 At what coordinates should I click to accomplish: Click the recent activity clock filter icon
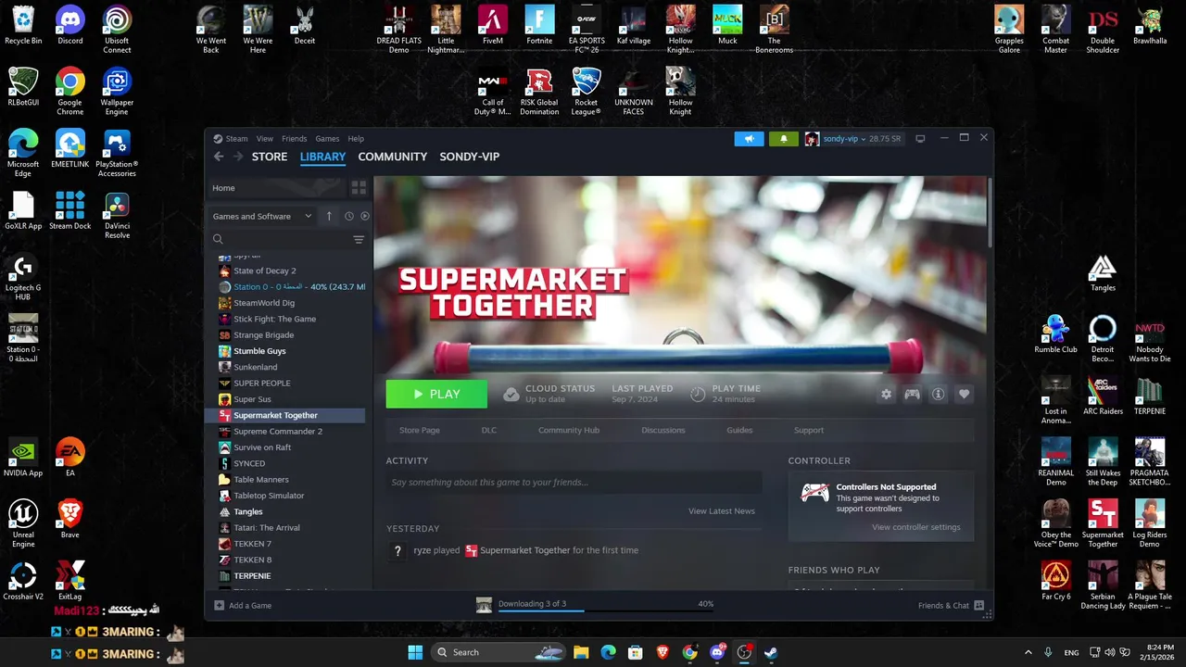(348, 216)
